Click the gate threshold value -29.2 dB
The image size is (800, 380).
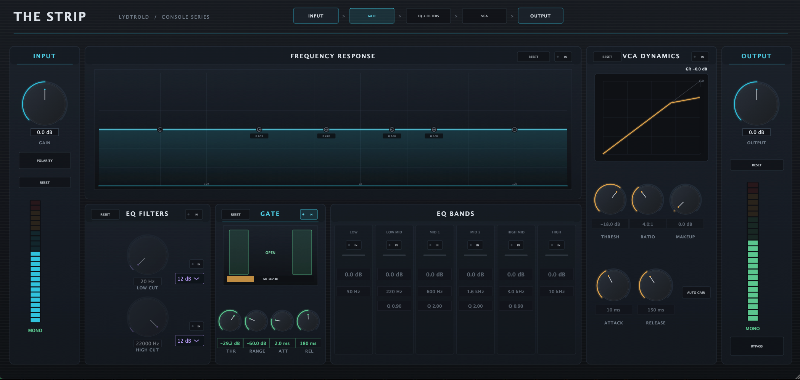pos(230,343)
